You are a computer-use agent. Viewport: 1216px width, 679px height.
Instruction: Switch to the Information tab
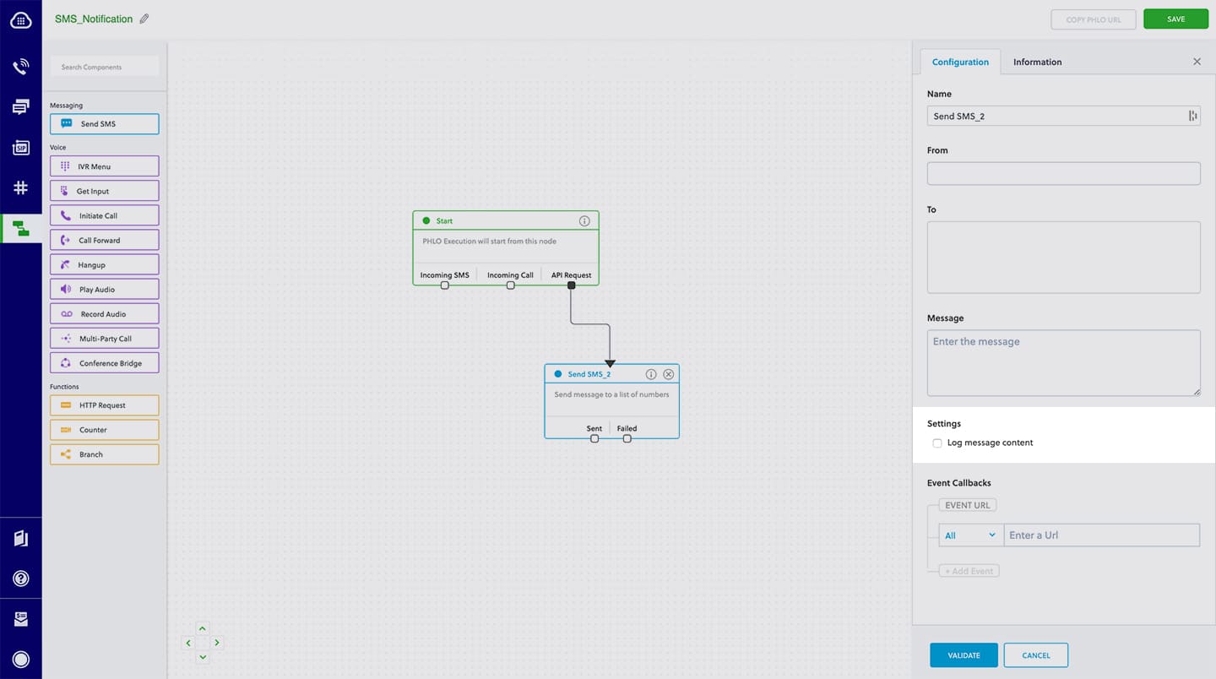(1037, 62)
